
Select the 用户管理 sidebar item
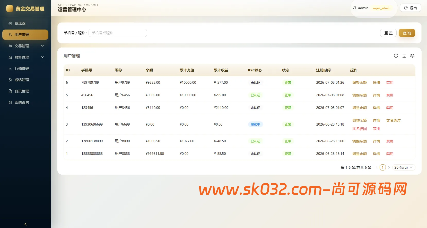[25, 35]
